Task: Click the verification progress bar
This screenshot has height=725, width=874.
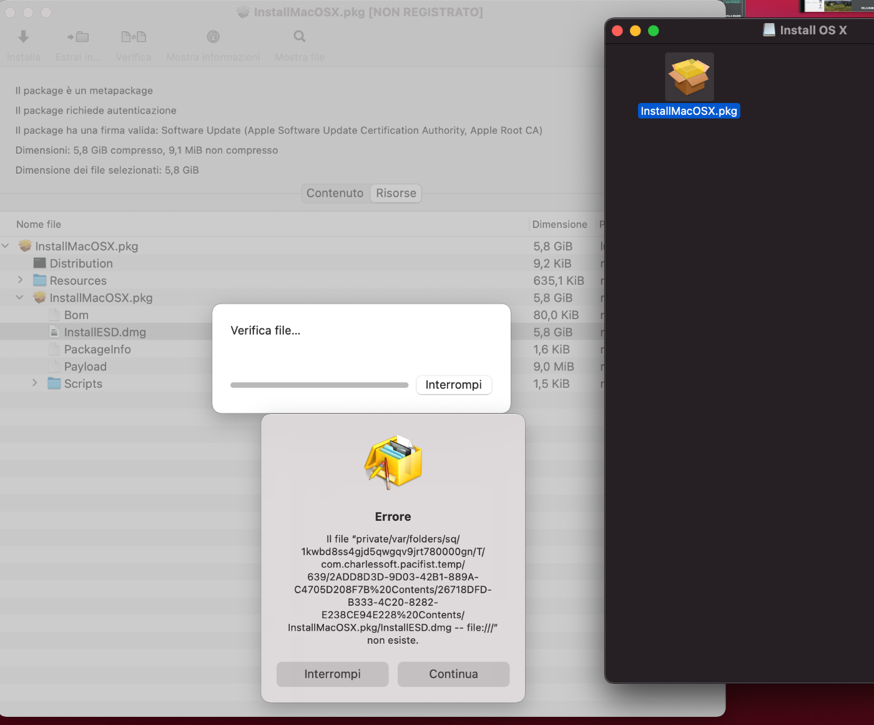Action: pyautogui.click(x=320, y=385)
